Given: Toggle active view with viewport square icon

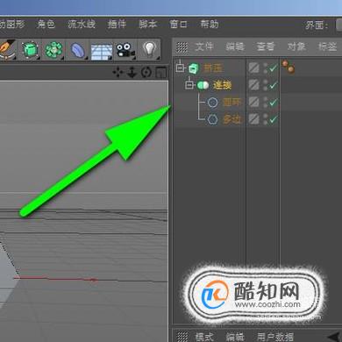Looking at the screenshot, I should (161, 72).
